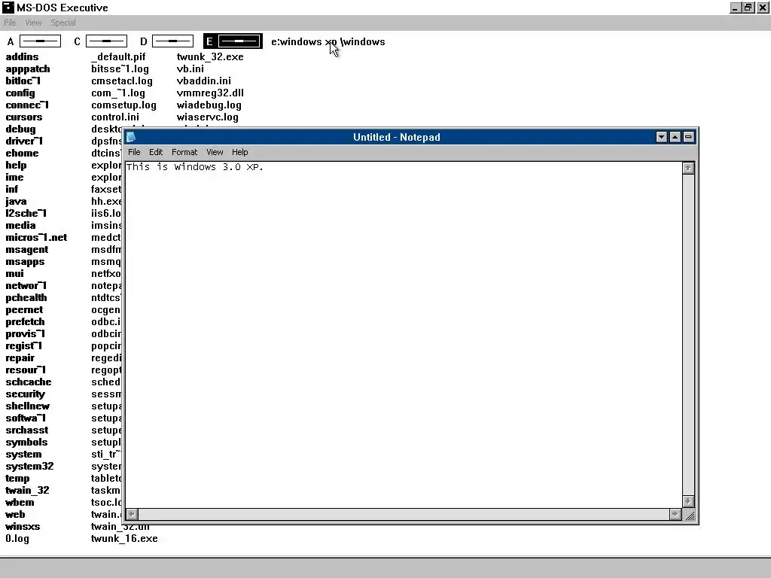Click Notepad scroll right arrow
Viewport: 771px width, 578px height.
(675, 514)
